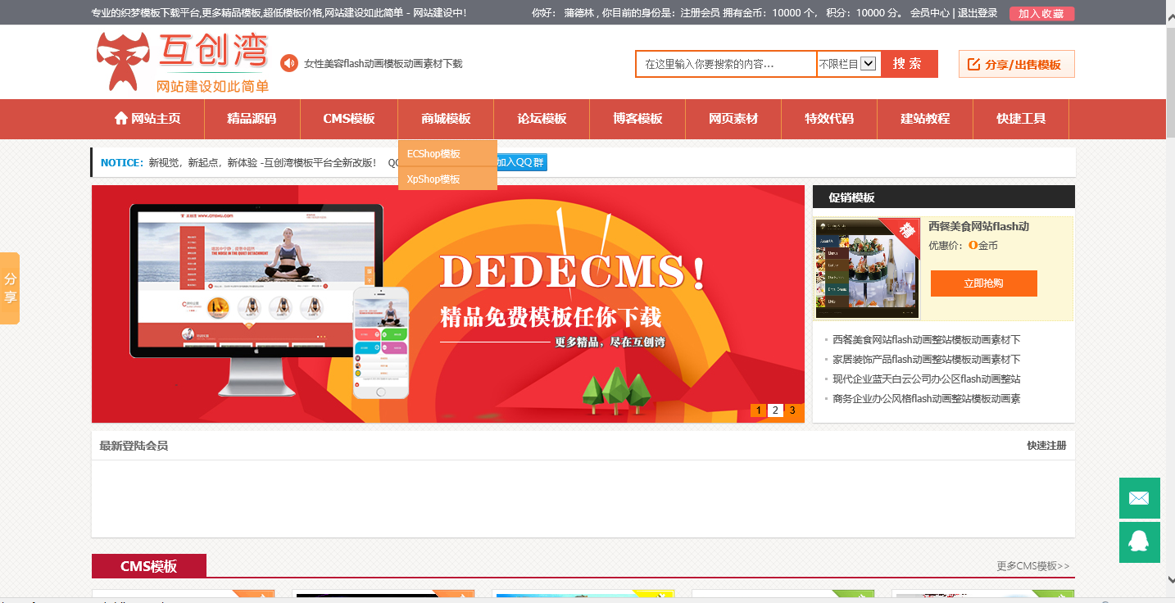The image size is (1175, 603).
Task: Open the 分享 side share tab
Action: pos(10,288)
